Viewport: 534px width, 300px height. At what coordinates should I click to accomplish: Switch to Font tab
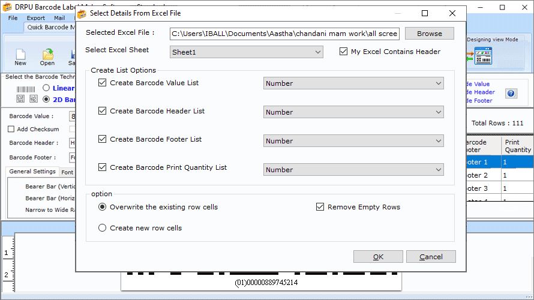coord(67,172)
